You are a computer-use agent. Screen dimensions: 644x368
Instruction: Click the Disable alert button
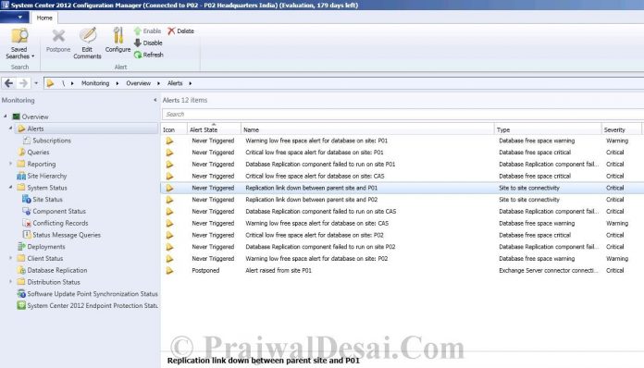point(148,43)
